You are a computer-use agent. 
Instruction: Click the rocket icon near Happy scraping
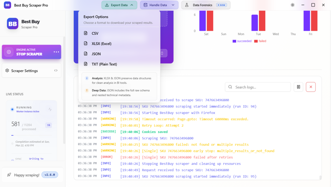coord(9,175)
